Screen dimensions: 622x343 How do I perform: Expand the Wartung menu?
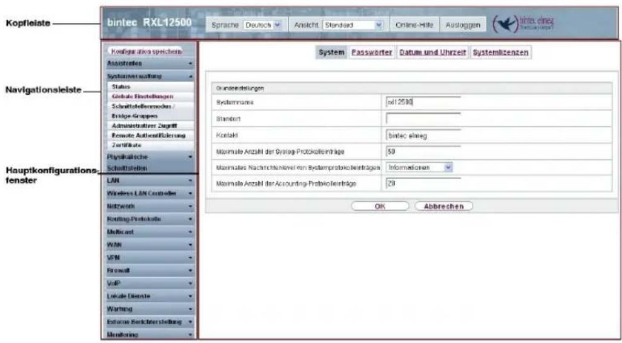(150, 309)
